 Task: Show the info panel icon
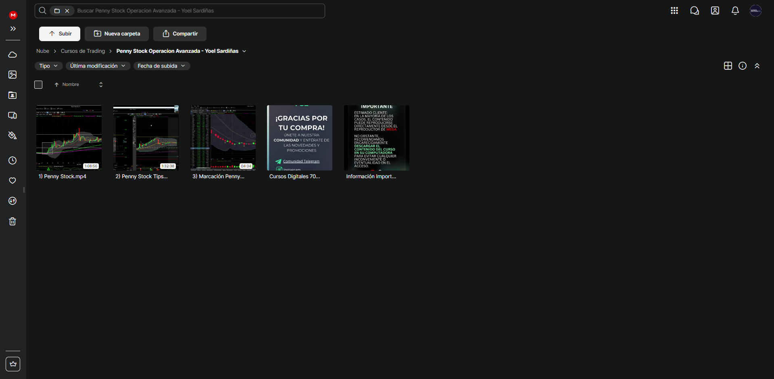click(x=742, y=66)
